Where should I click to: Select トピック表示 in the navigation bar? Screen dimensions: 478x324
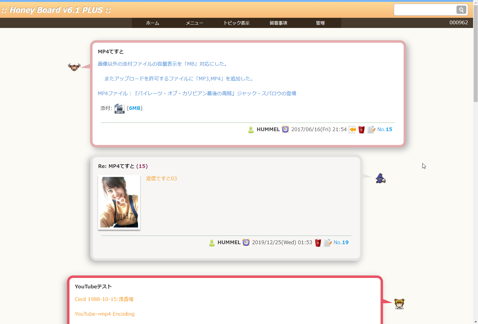pos(236,23)
